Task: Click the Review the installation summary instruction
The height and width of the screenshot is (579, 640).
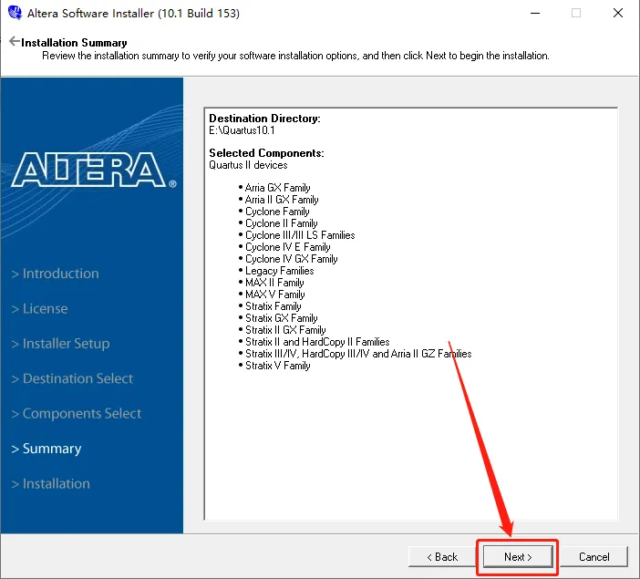Action: pos(295,56)
